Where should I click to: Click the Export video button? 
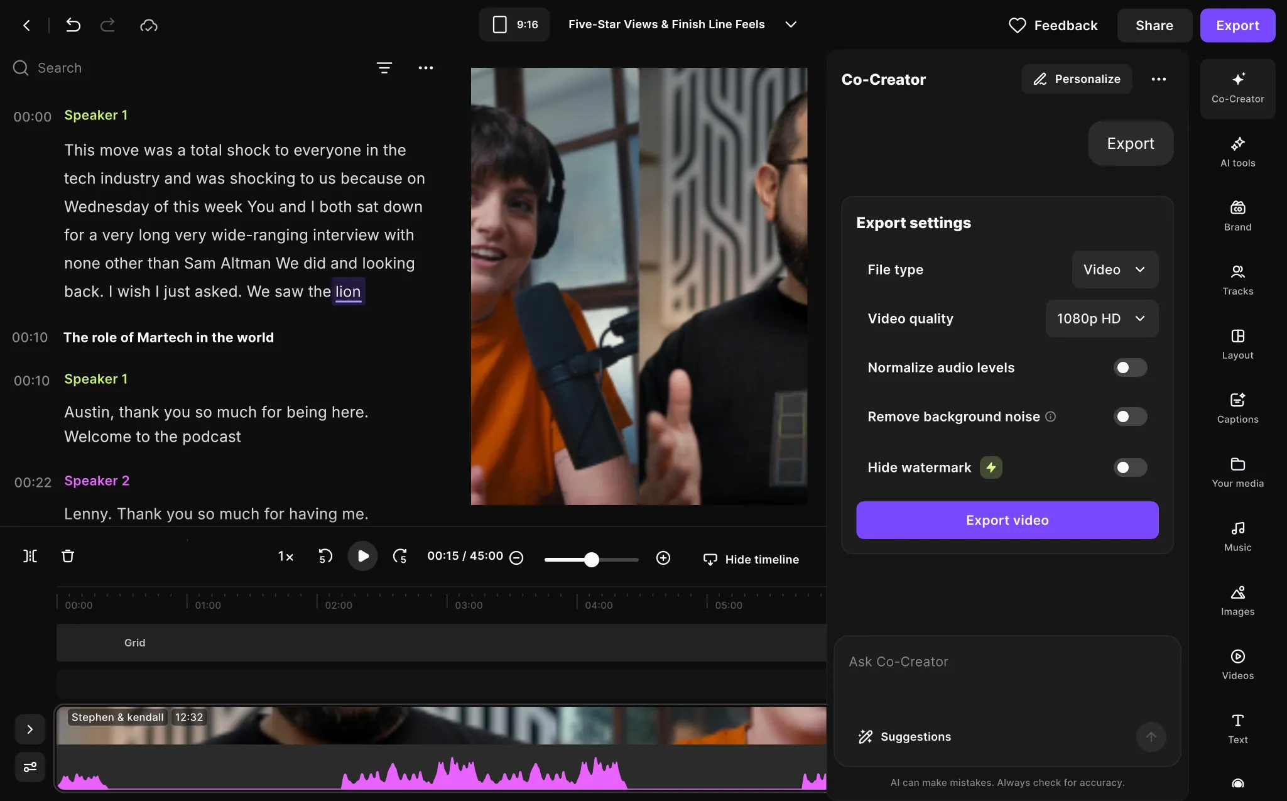tap(1007, 520)
